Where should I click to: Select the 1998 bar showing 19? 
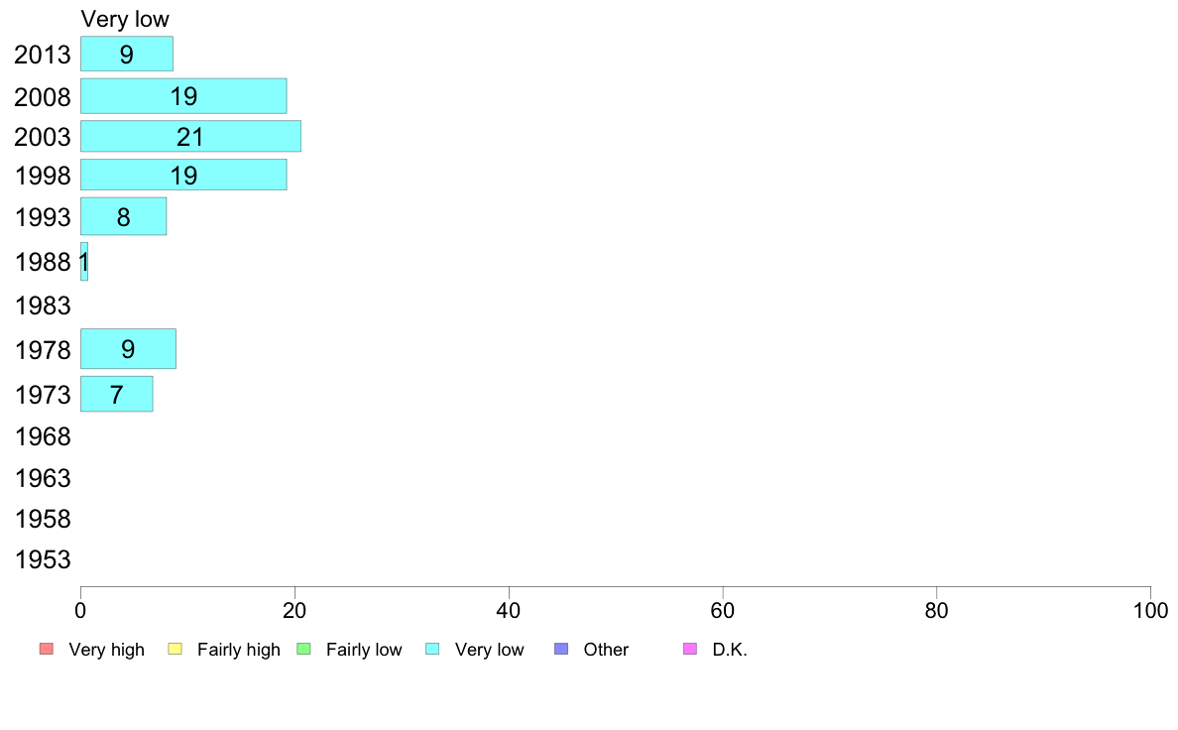(183, 175)
